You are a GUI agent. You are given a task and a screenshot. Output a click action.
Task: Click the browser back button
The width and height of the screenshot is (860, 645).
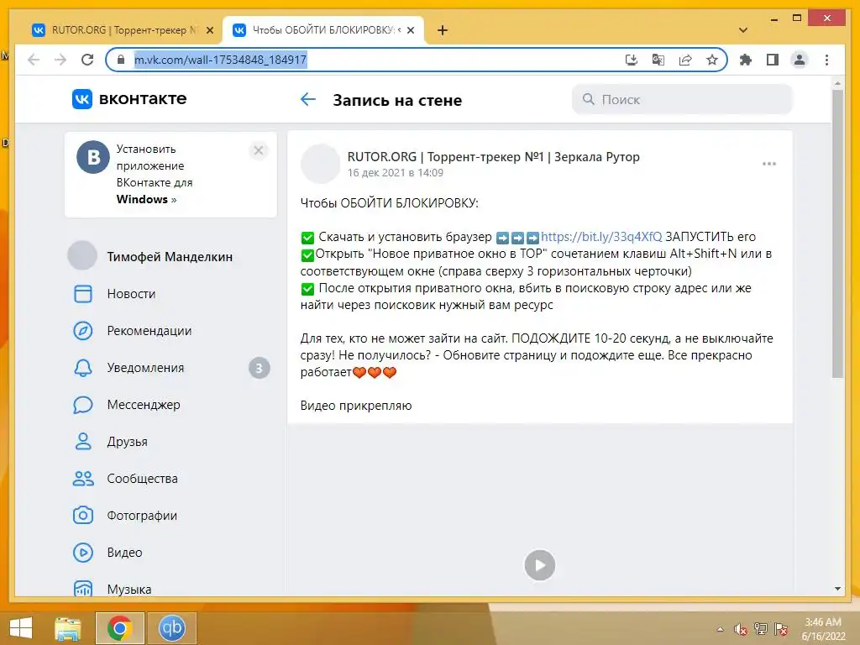coord(34,60)
